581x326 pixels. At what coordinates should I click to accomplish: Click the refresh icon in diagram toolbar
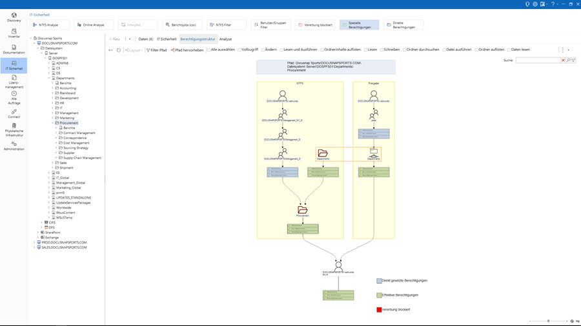119,50
